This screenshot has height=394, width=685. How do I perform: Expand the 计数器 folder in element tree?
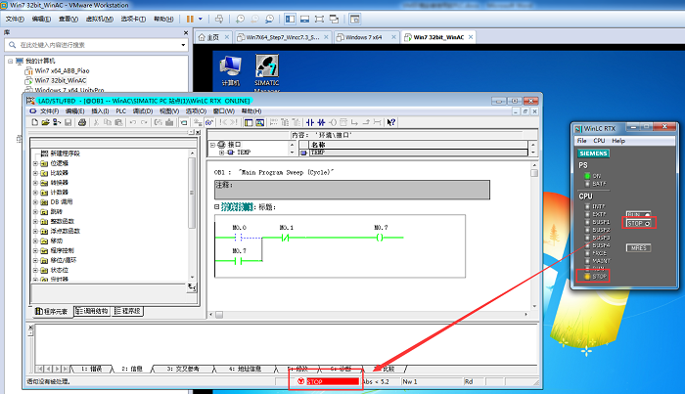click(36, 193)
